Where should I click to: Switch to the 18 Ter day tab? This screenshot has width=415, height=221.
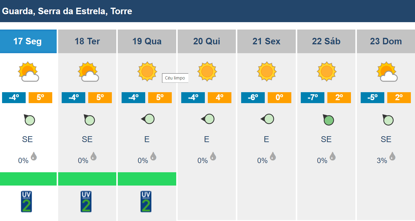[x=87, y=41]
